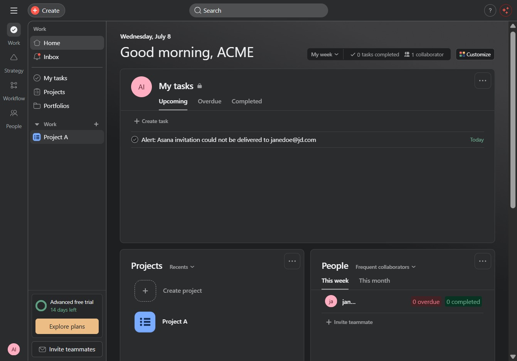Click Create task in My tasks
The width and height of the screenshot is (517, 361).
coord(151,121)
